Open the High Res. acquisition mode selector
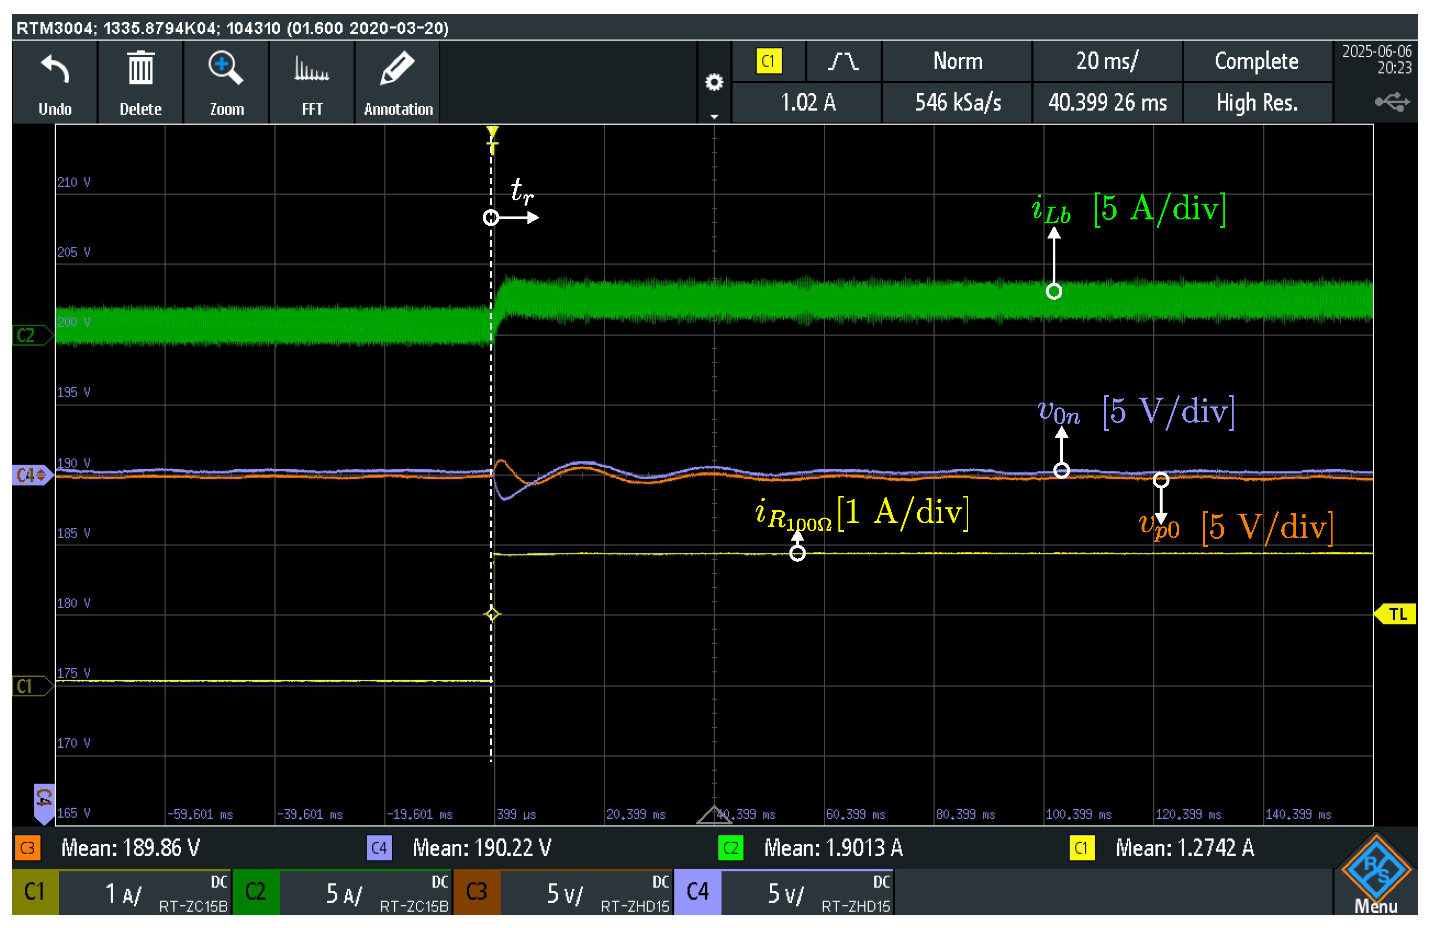Screen dimensions: 1430x928 [x=1257, y=103]
